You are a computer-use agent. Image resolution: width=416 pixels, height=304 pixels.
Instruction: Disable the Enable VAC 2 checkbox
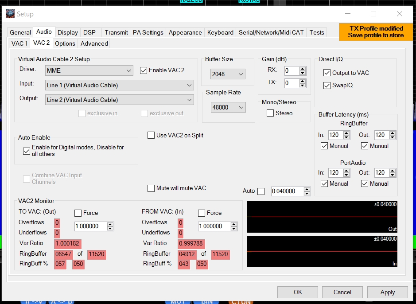pos(144,70)
